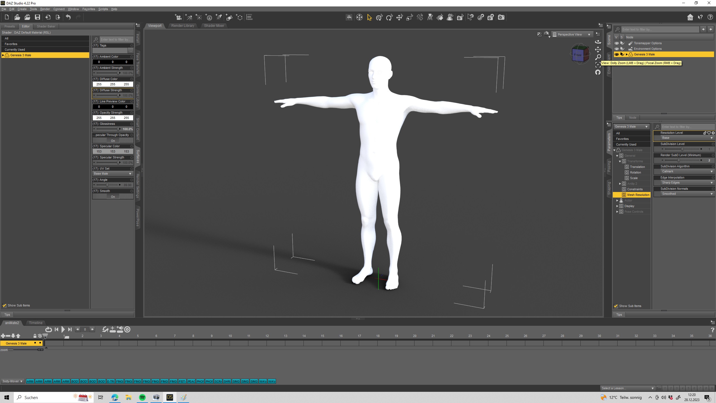
Task: Toggle the Smooth On button
Action: pos(113,197)
